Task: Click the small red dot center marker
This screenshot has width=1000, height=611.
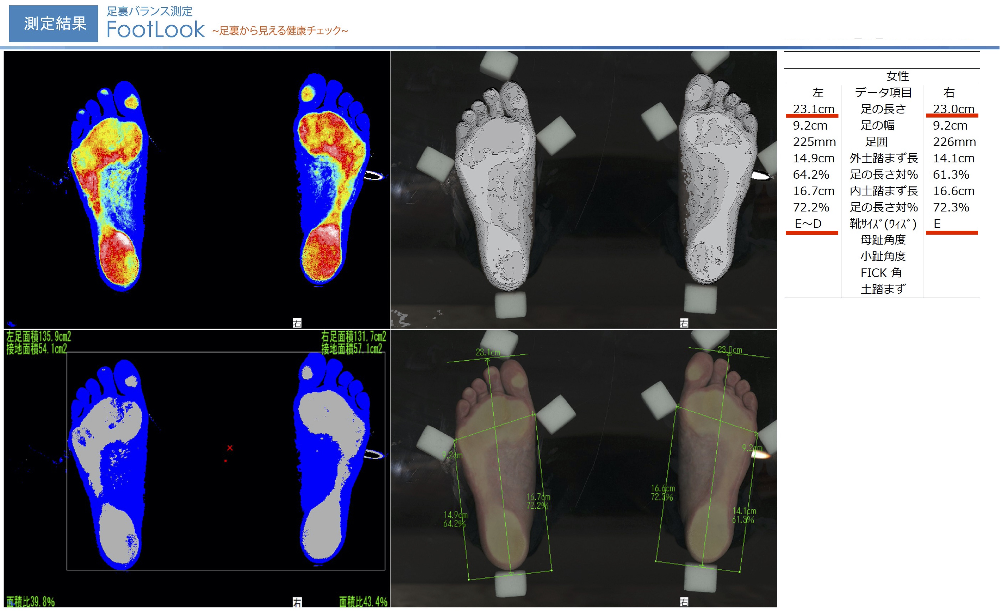Action: [x=226, y=461]
